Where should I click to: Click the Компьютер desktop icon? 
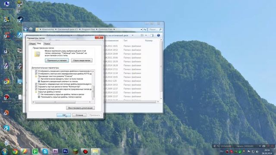(x=7, y=5)
